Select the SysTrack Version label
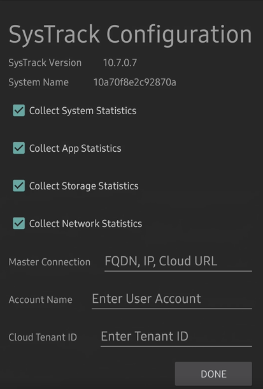This screenshot has height=389, width=263. (45, 62)
